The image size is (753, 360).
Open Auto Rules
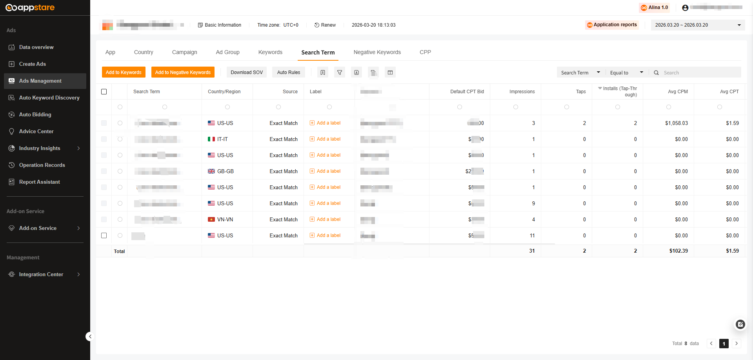click(x=289, y=72)
